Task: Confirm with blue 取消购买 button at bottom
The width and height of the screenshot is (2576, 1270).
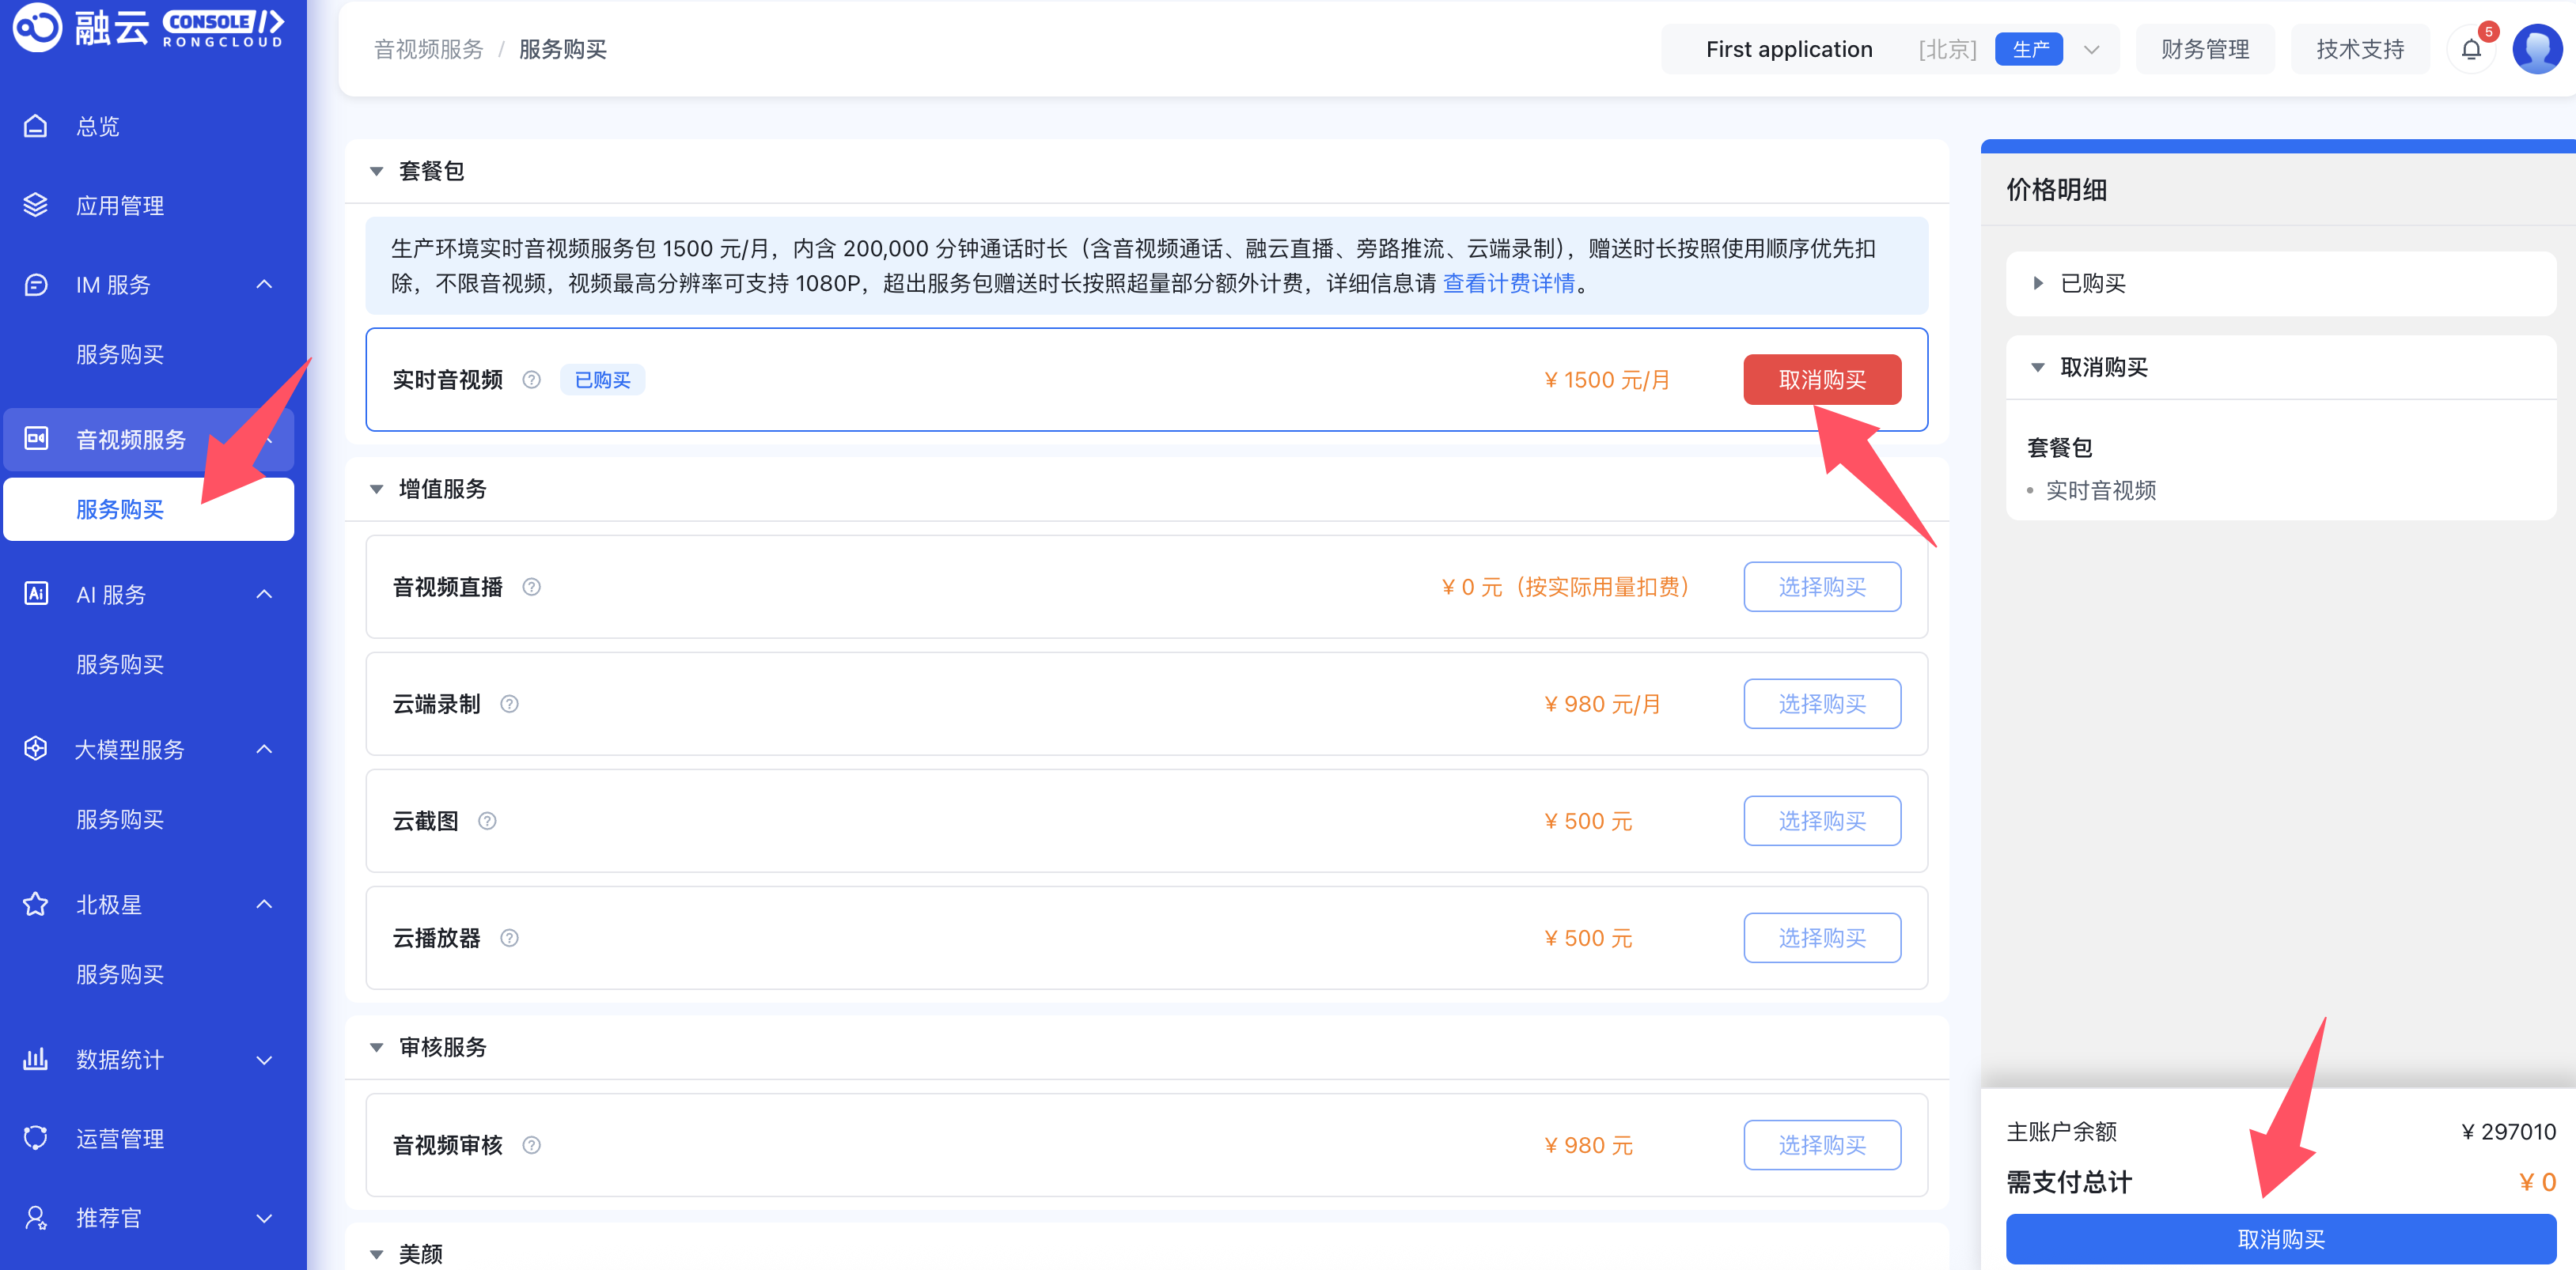Action: pos(2281,1239)
